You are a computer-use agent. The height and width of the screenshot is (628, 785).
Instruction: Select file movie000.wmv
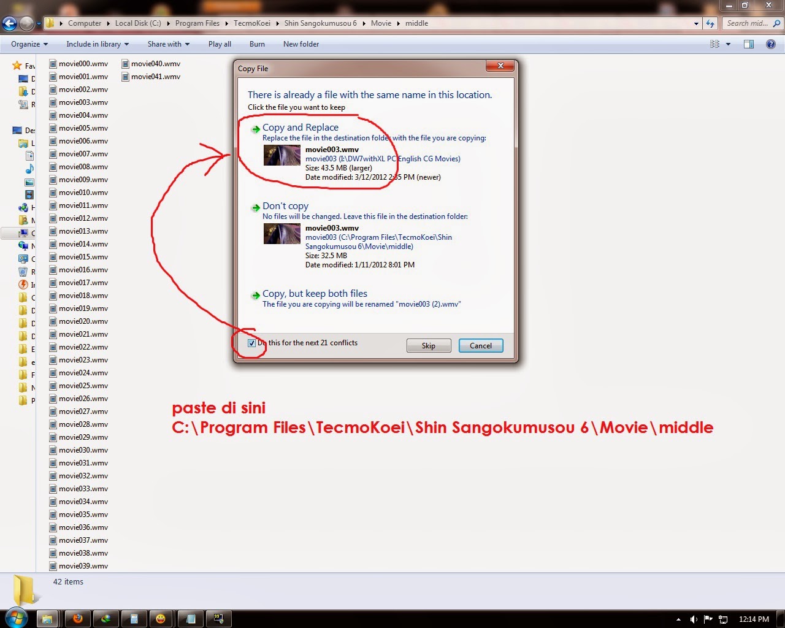click(x=78, y=64)
